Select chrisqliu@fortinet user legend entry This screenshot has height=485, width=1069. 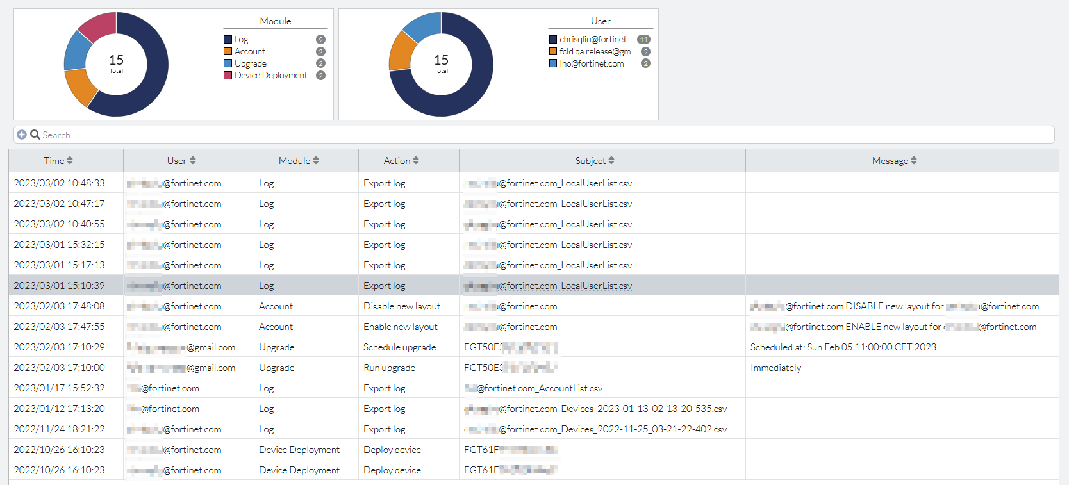pyautogui.click(x=596, y=39)
